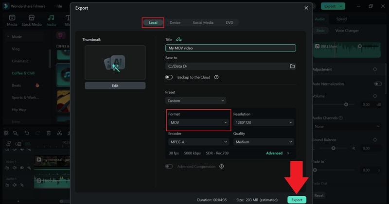
Task: Show help for Backup to the Cloud
Action: [x=216, y=77]
